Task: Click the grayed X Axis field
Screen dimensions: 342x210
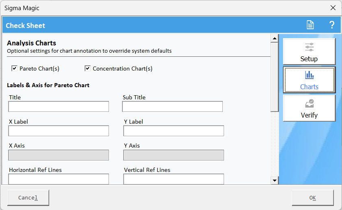Action: [x=59, y=155]
